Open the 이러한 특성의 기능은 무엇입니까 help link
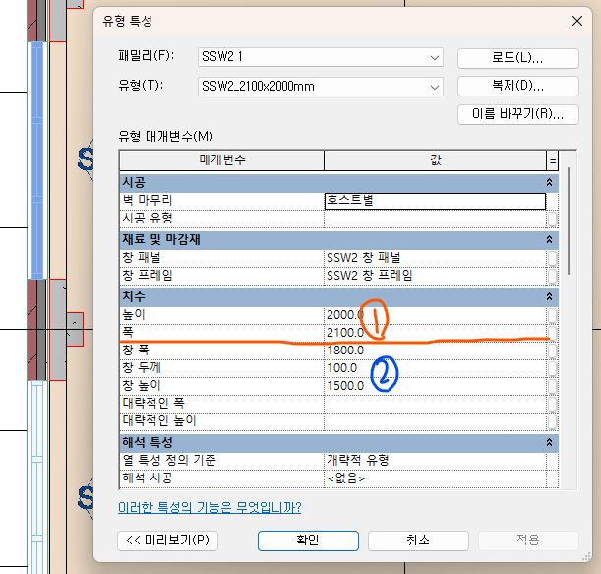601x574 pixels. [210, 508]
